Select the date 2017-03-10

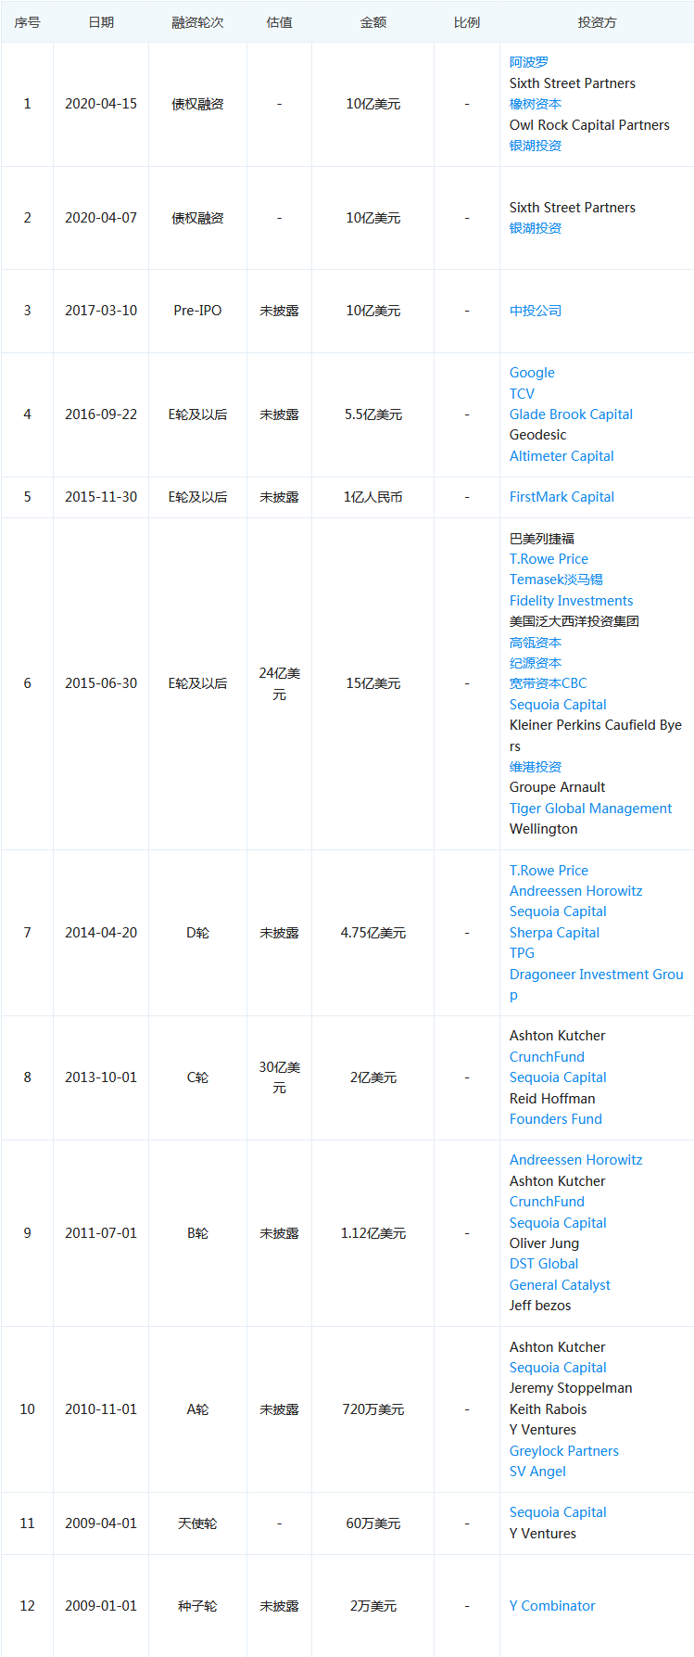101,311
